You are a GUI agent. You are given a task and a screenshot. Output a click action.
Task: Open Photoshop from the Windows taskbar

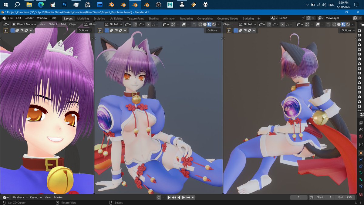pyautogui.click(x=64, y=5)
